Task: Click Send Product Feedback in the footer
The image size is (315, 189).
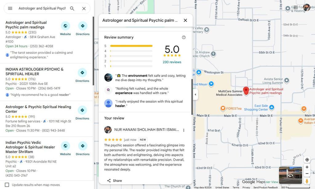Action: 265,187
